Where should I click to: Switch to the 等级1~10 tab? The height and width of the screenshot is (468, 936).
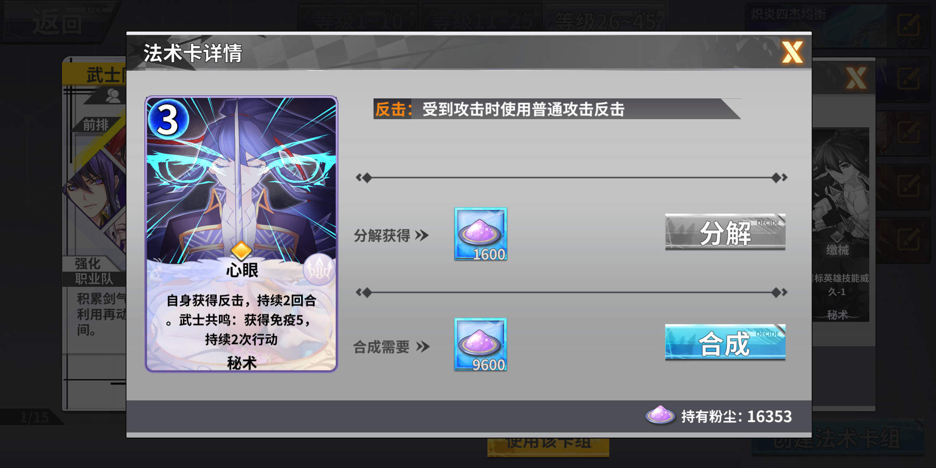point(358,20)
